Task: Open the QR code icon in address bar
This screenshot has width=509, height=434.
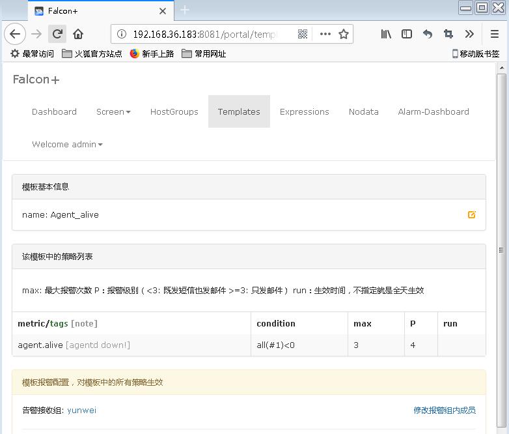Action: coord(303,34)
